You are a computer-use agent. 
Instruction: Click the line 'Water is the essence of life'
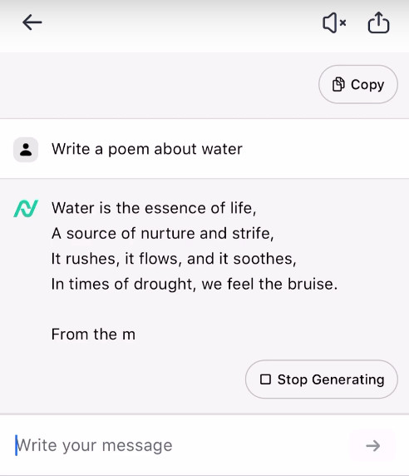[x=154, y=208]
